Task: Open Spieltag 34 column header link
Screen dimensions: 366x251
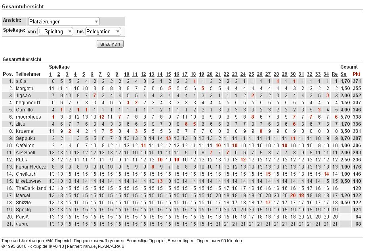Action: pos(326,74)
